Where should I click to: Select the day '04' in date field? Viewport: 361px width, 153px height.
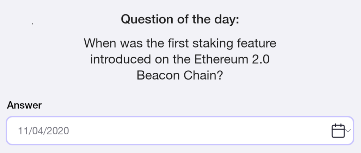coord(35,131)
